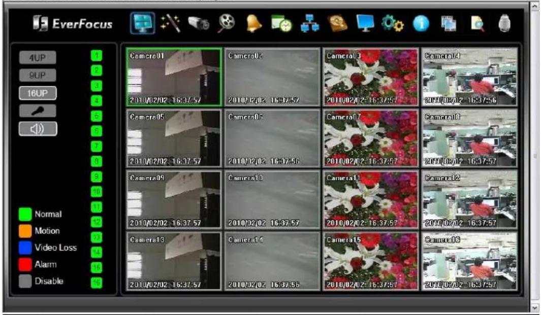The width and height of the screenshot is (541, 315).
Task: Select the Camera15 flowers feed
Action: point(370,261)
